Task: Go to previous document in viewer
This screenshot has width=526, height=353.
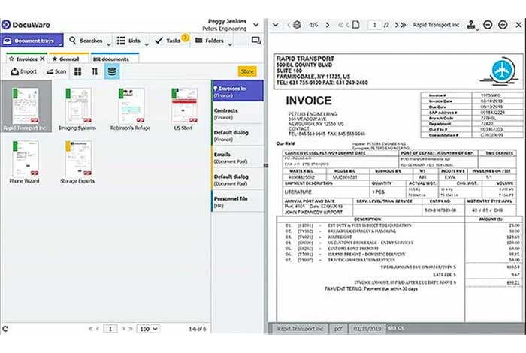Action: (289, 25)
